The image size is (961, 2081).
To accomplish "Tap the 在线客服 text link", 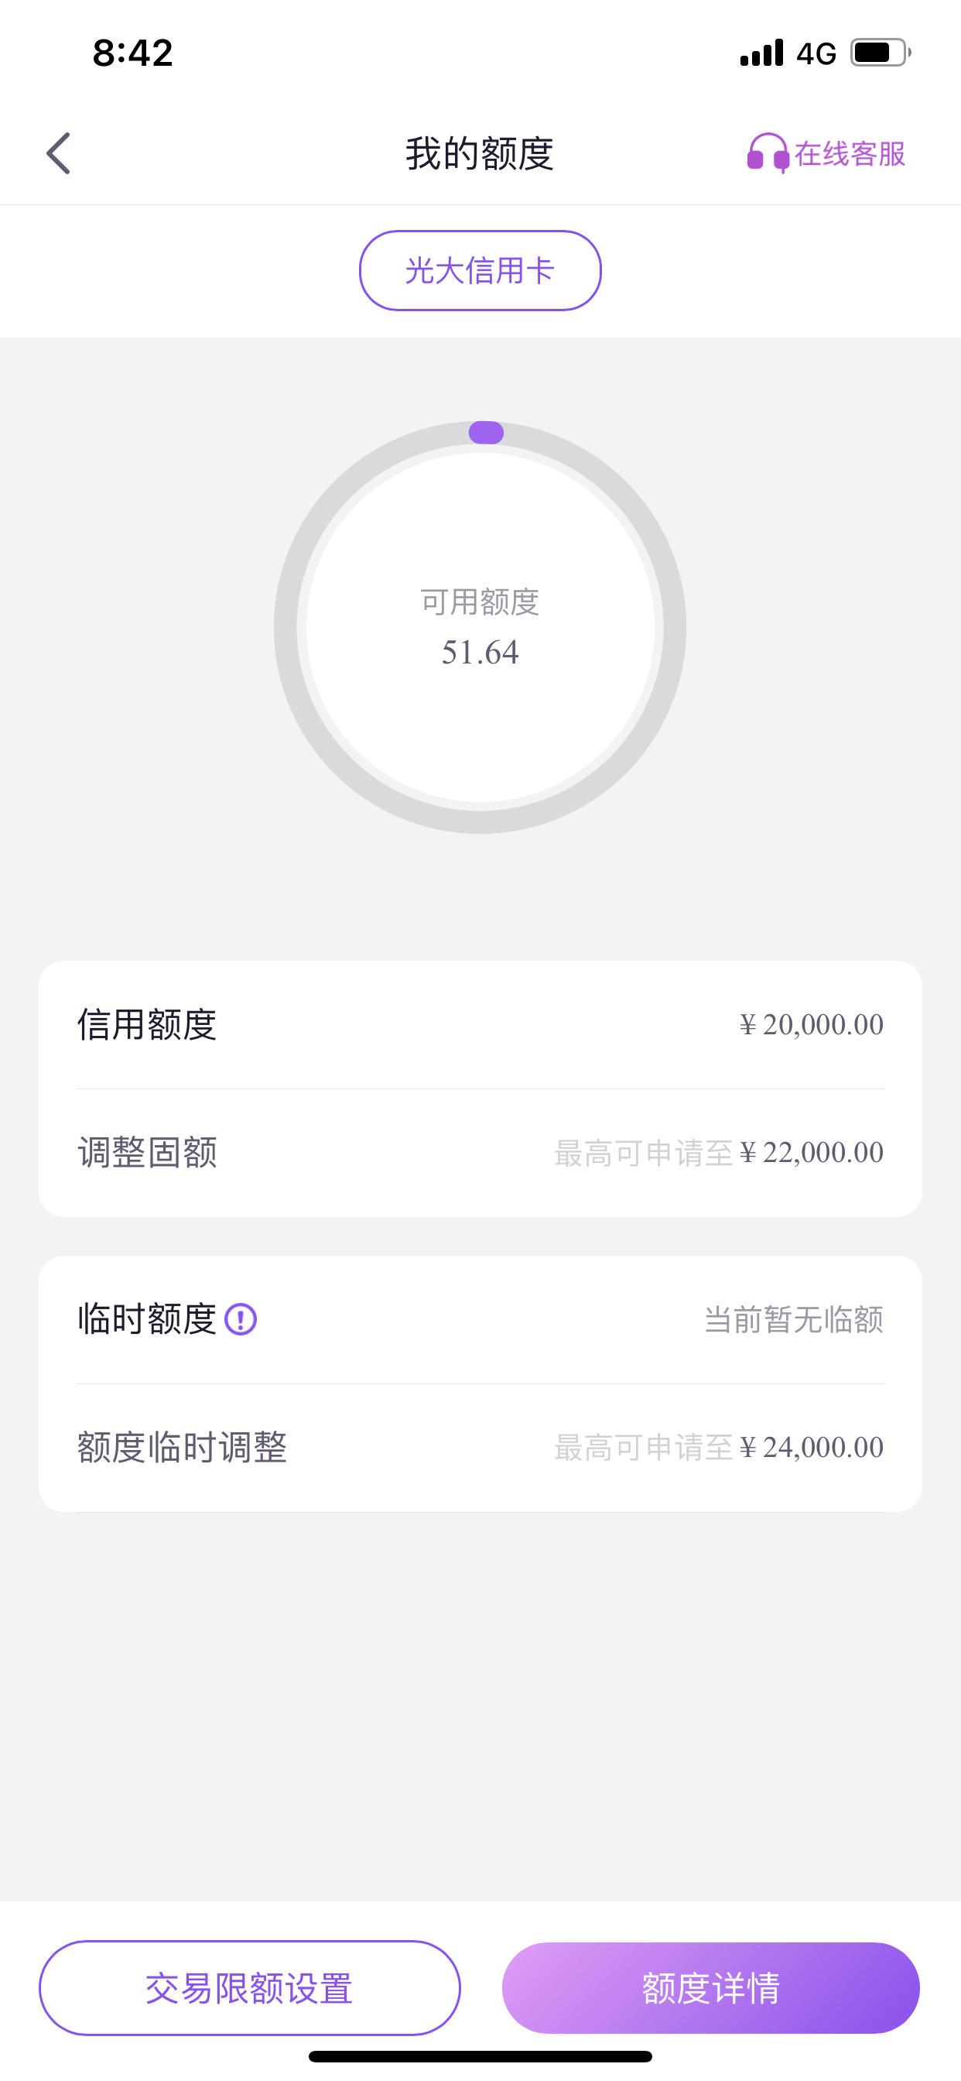I will coord(850,153).
